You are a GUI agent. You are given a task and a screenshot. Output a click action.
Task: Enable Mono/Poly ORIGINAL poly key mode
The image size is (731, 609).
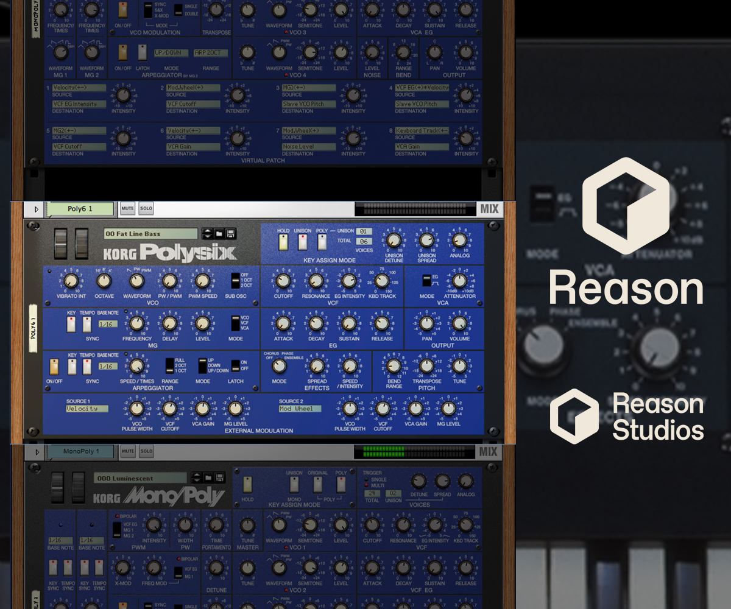[318, 485]
